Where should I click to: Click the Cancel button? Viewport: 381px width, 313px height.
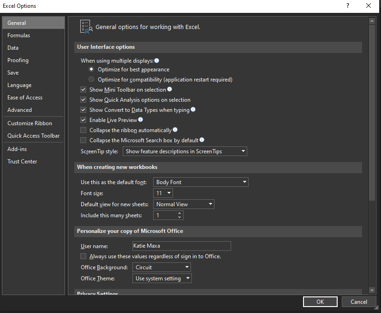[359, 301]
